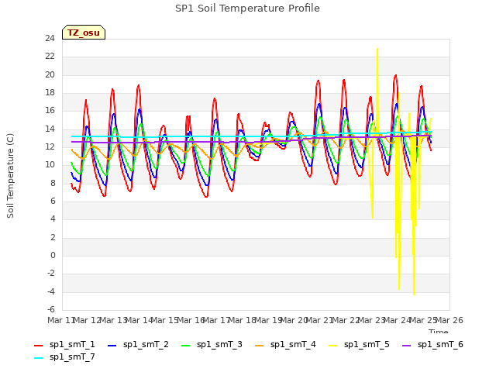Toggle the sp1_smT_1 legend entry

click(64, 345)
